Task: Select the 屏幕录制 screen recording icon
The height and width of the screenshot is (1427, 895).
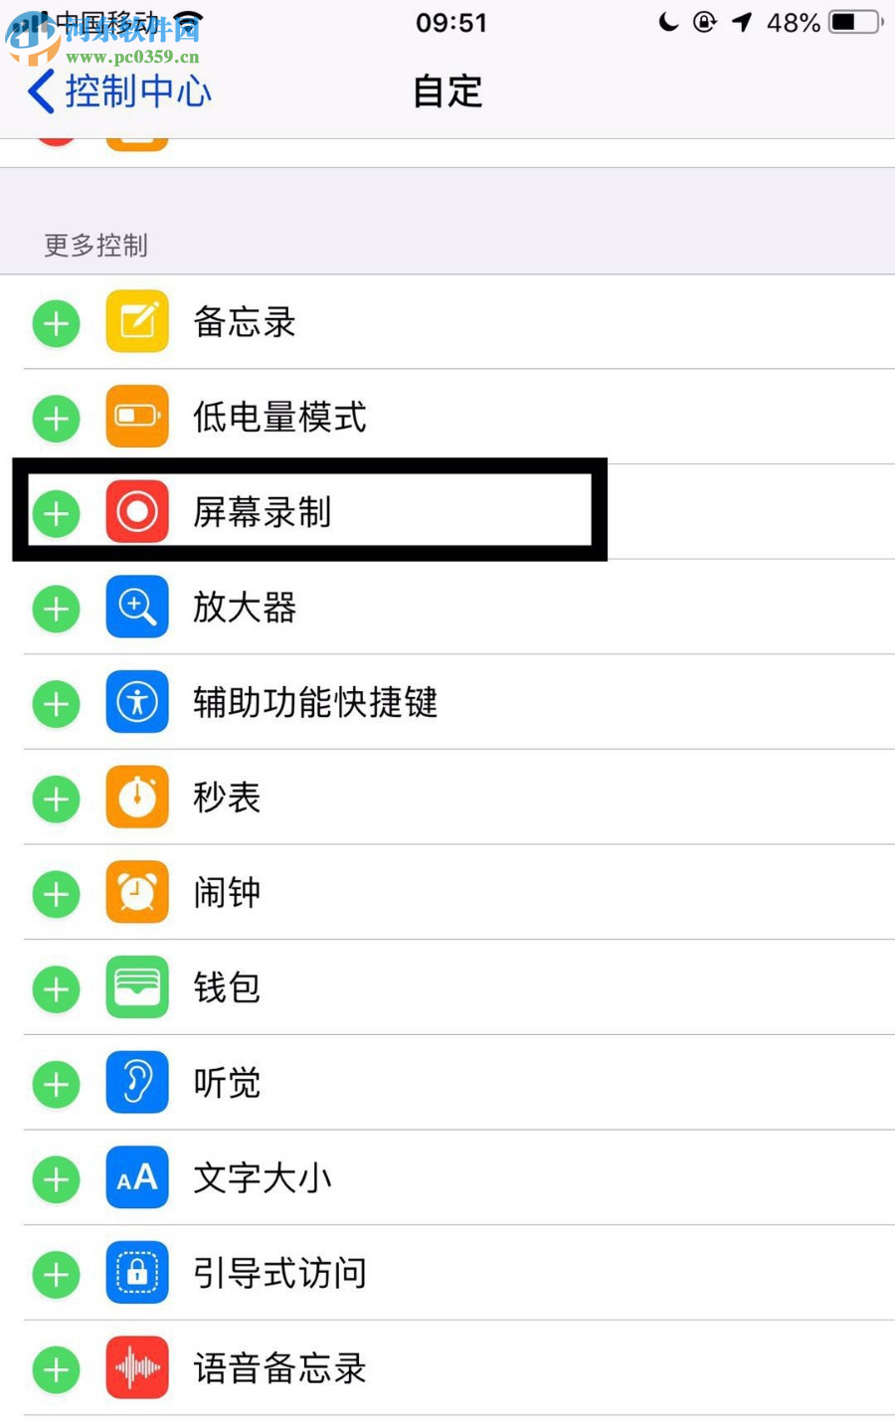Action: tap(137, 512)
